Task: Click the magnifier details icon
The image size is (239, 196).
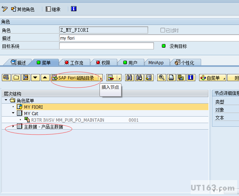Action: pos(161,78)
